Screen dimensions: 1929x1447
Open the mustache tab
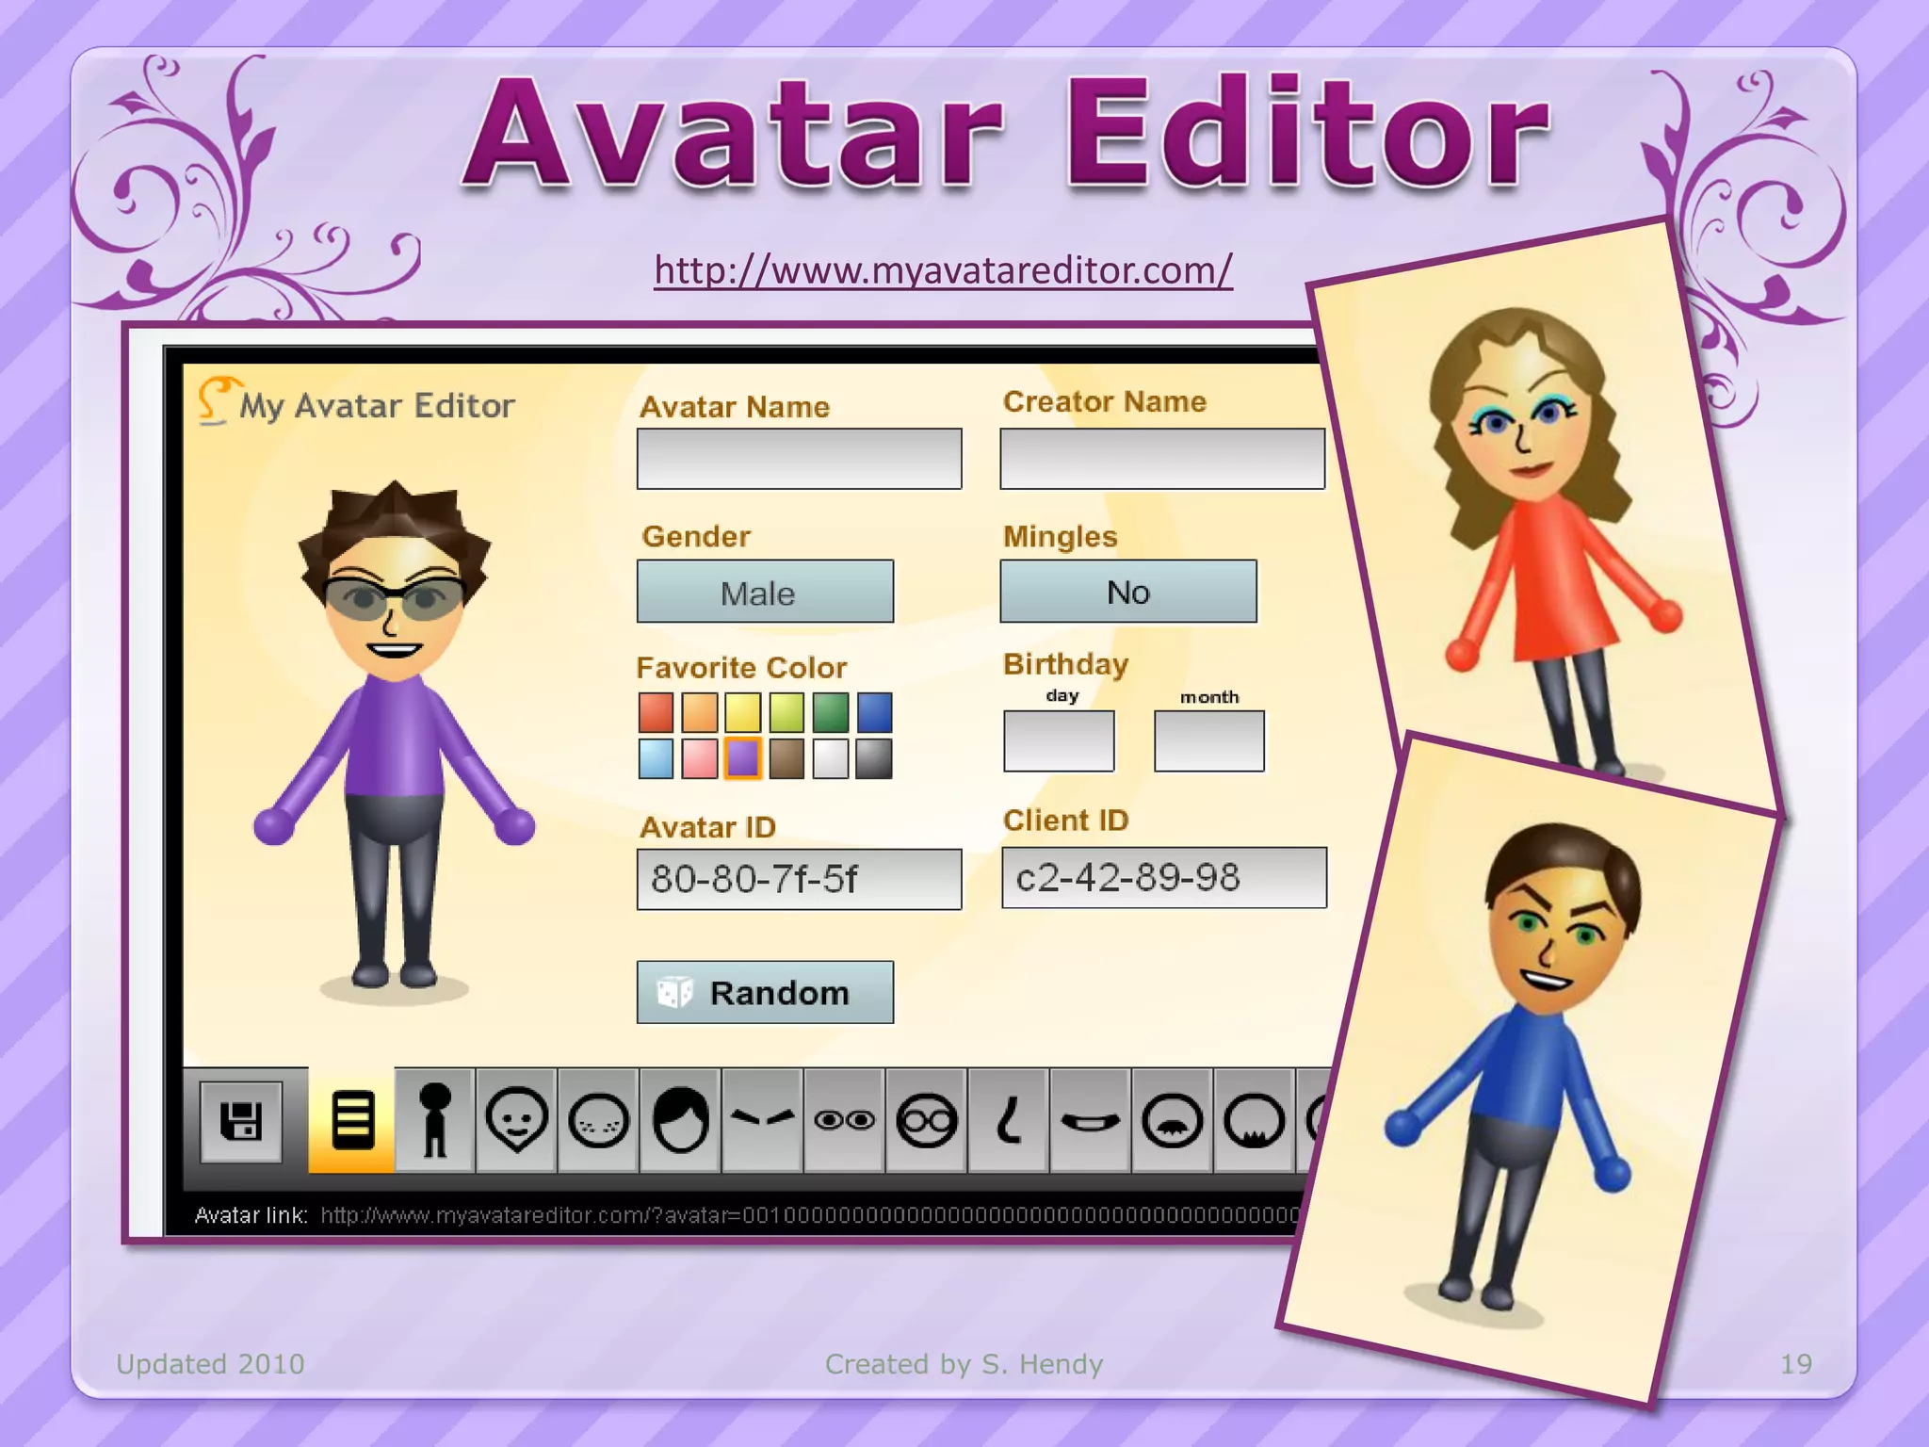point(1172,1120)
